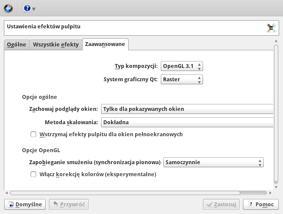This screenshot has height=214, width=283.
Task: Click the wrench tools icon in the header
Action: point(271,28)
